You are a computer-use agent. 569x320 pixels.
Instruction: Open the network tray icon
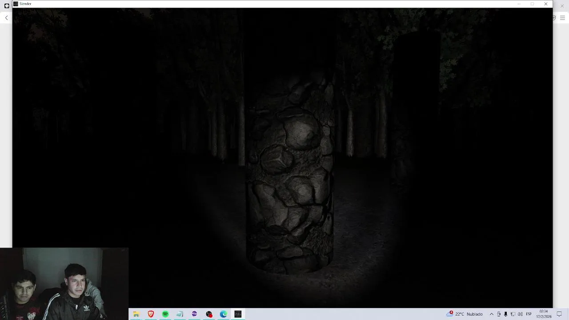513,314
